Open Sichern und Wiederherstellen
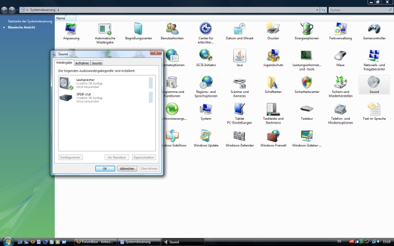394x246 pixels. 340,86
